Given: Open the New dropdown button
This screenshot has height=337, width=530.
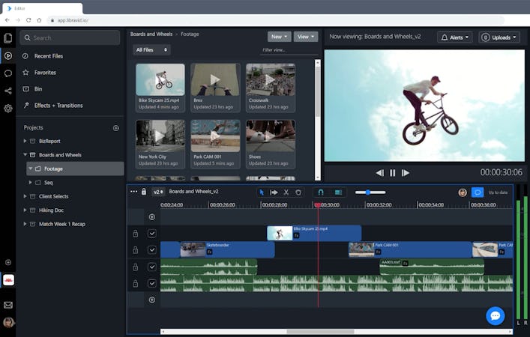Looking at the screenshot, I should click(x=279, y=37).
